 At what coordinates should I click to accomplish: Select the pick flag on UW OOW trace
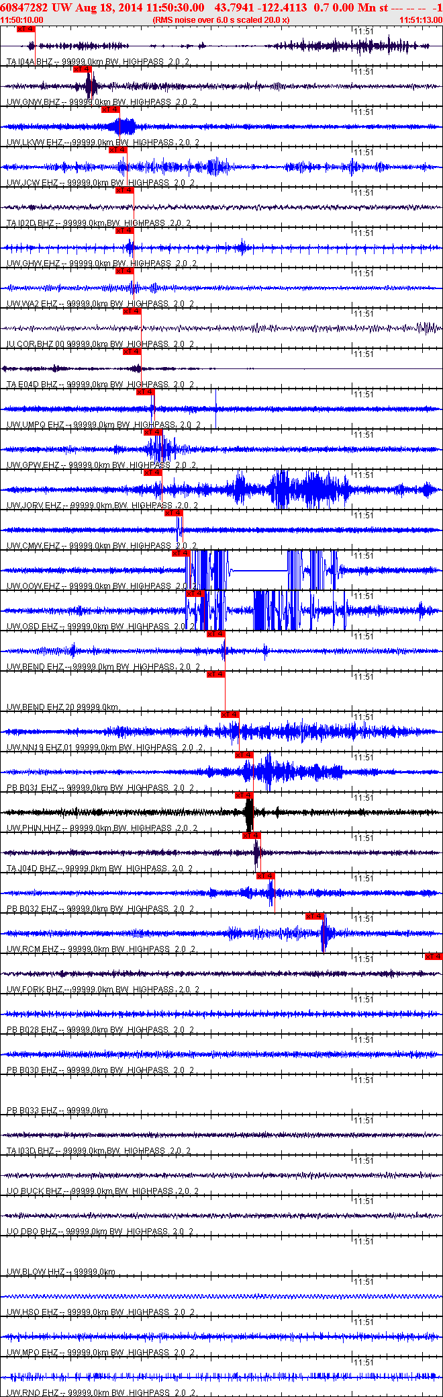coord(181,553)
